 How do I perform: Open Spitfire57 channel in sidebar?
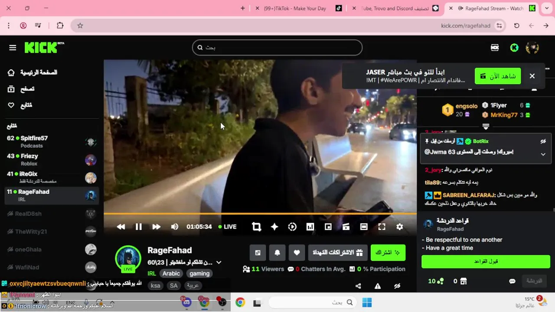[x=52, y=142]
